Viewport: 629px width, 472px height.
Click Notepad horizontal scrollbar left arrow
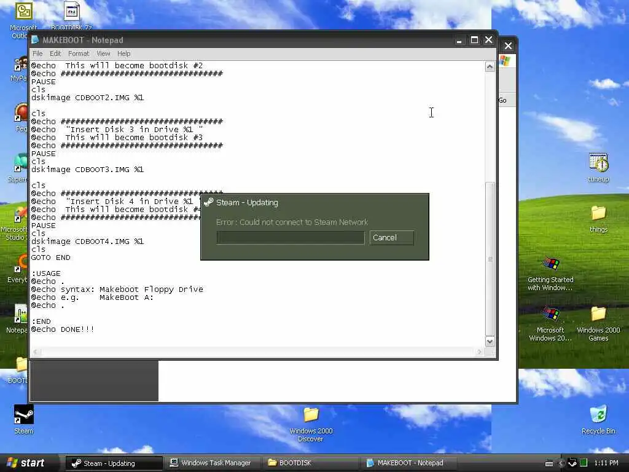click(x=36, y=352)
